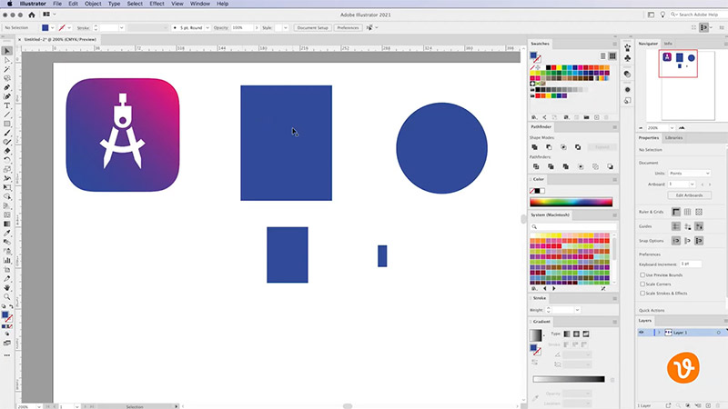Select the Eyedropper tool

(7, 234)
